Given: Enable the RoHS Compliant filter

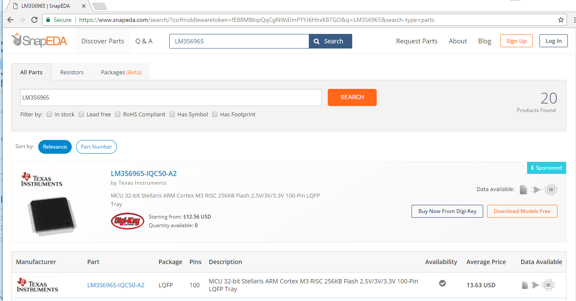Looking at the screenshot, I should click(x=118, y=114).
